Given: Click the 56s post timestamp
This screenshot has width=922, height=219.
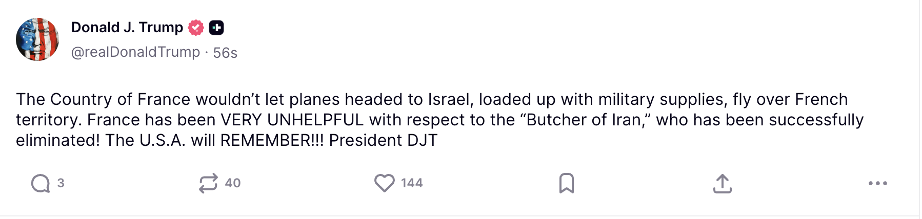Looking at the screenshot, I should coord(225,53).
